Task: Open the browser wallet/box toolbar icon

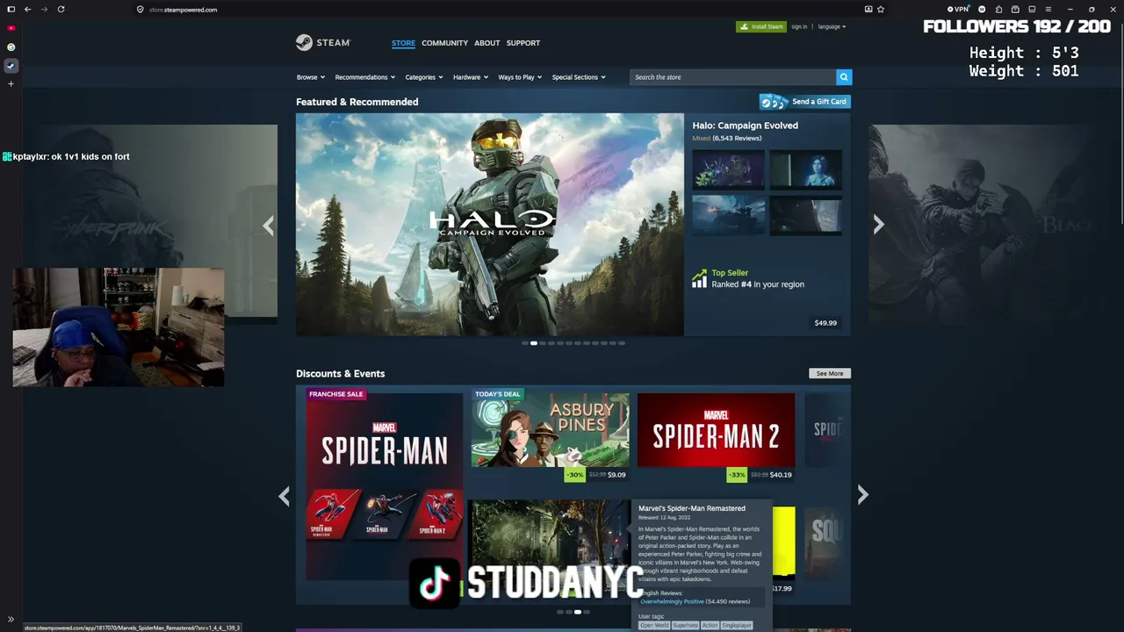Action: pos(1015,10)
